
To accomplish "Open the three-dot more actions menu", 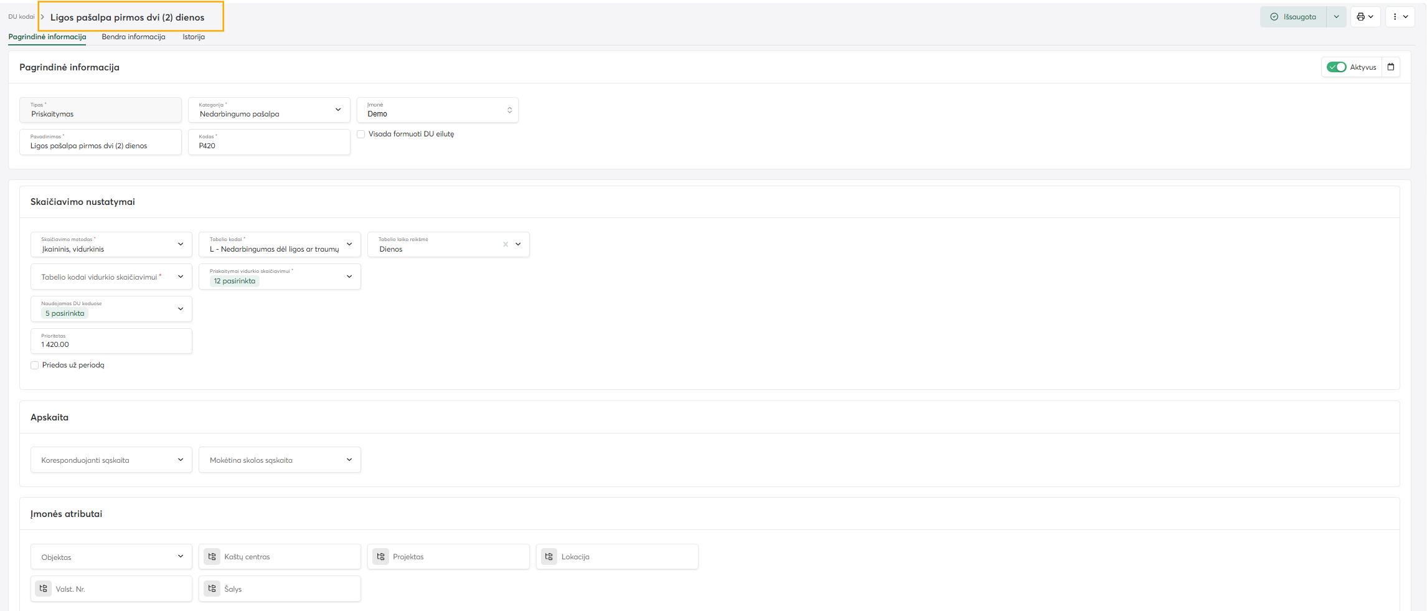I will [1400, 17].
